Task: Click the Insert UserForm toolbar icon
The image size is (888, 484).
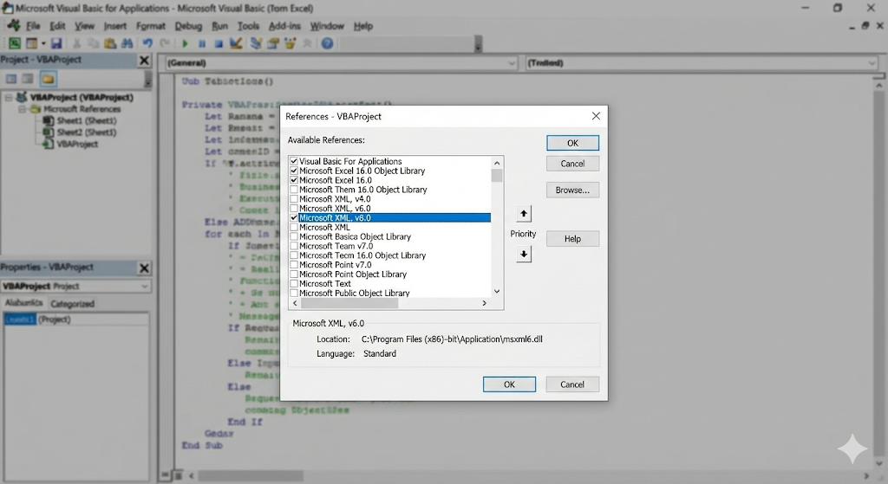Action: [x=32, y=43]
